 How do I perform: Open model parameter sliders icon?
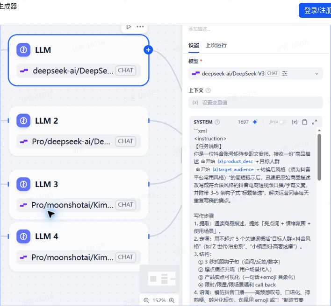tap(285, 74)
